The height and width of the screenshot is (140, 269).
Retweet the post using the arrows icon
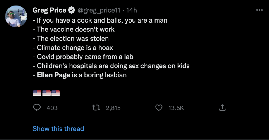(96, 108)
